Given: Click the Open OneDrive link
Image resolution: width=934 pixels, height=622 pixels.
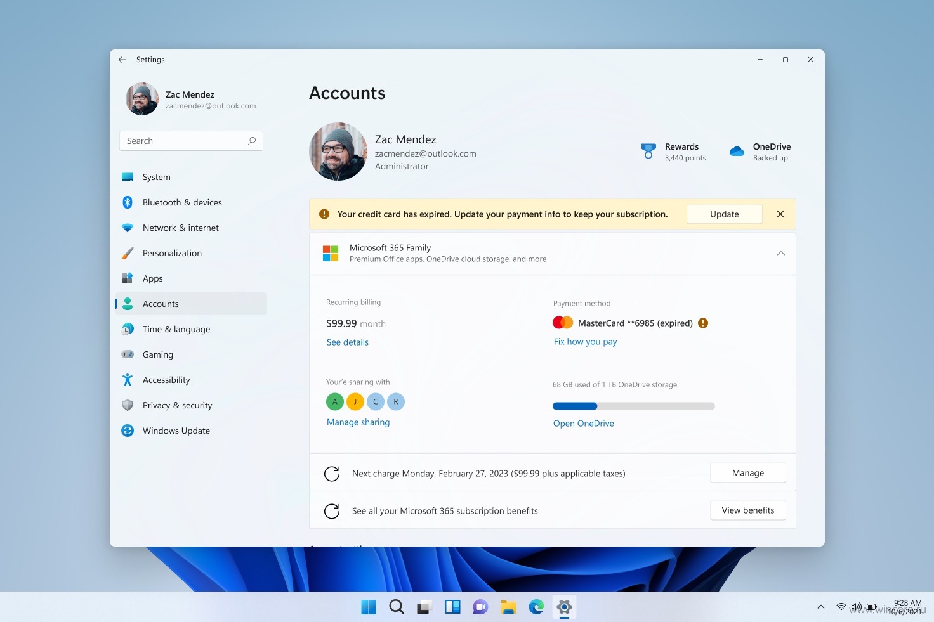Looking at the screenshot, I should (x=584, y=424).
